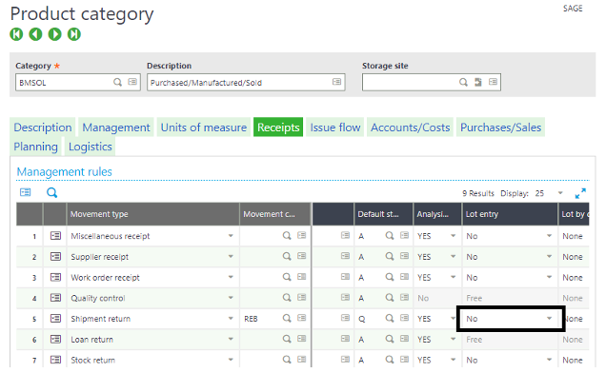
Task: Expand Management rules grid to fullscreen
Action: 580,193
